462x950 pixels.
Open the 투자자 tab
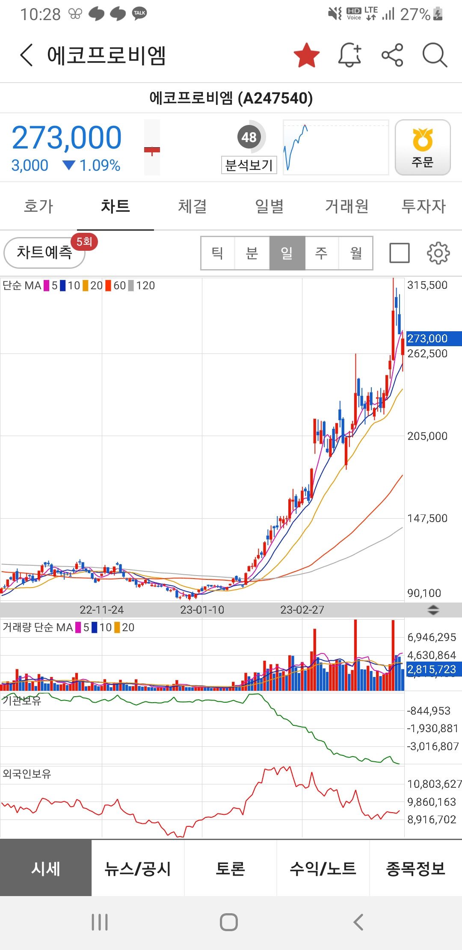[x=423, y=206]
